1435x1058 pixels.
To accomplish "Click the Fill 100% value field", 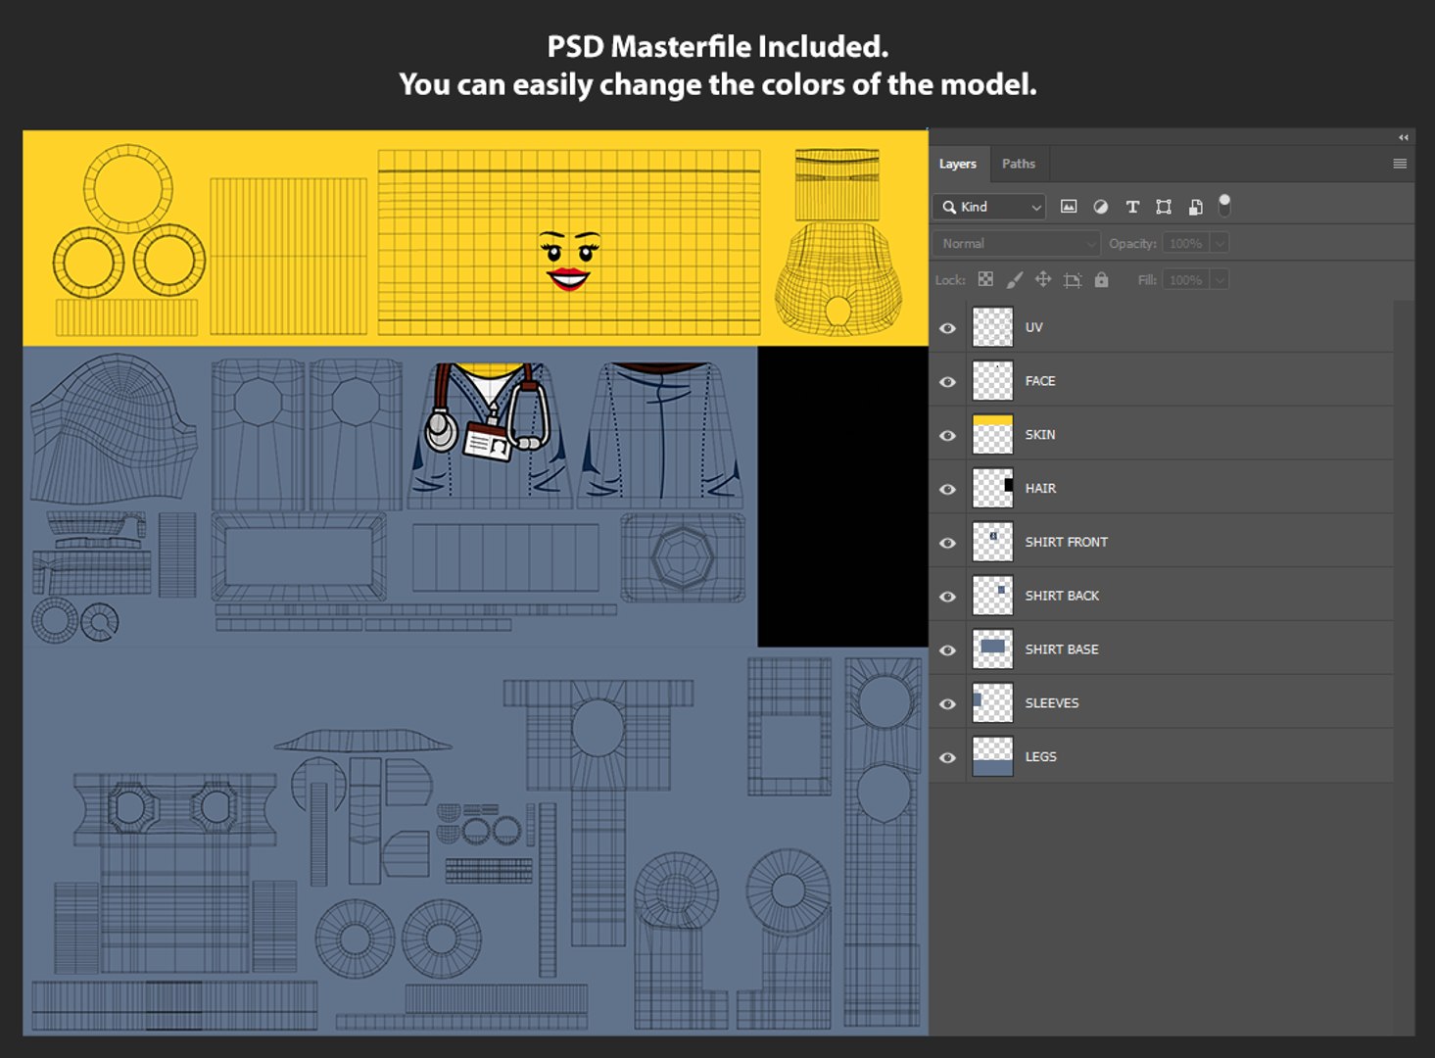I will click(x=1186, y=280).
